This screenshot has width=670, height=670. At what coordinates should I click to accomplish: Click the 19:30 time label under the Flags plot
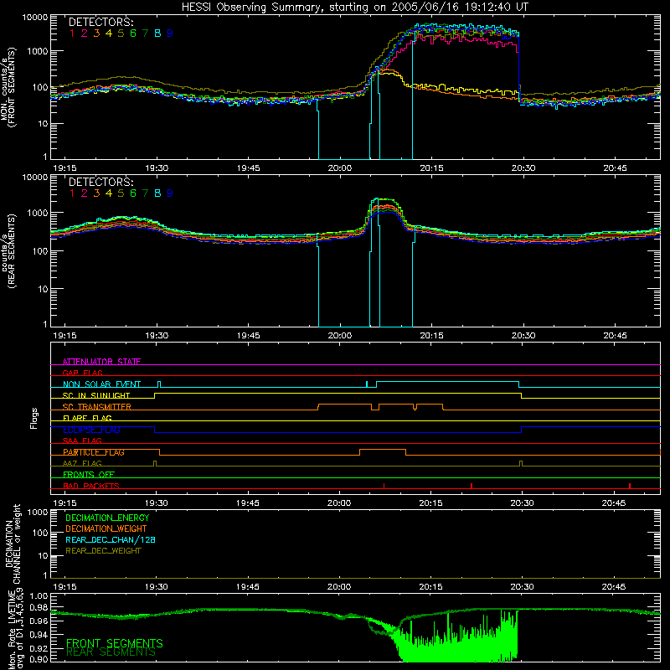pyautogui.click(x=157, y=503)
